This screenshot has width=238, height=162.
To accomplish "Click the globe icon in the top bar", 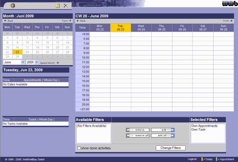I will (x=13, y=5).
